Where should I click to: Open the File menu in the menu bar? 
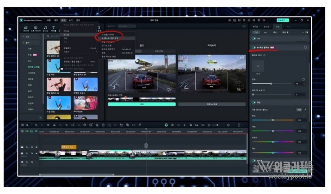(x=49, y=20)
